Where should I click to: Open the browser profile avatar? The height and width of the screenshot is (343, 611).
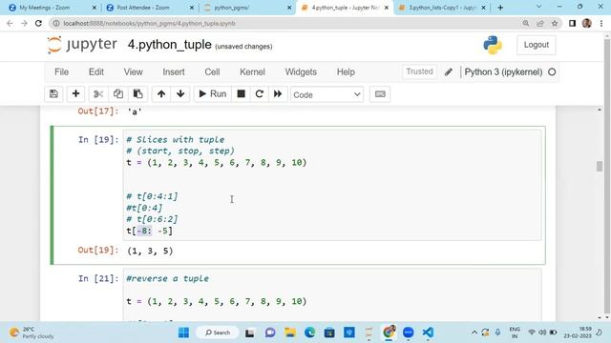(587, 23)
